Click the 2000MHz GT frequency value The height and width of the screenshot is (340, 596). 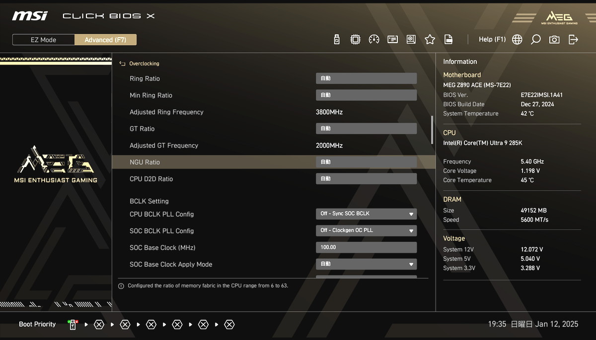[x=329, y=146]
